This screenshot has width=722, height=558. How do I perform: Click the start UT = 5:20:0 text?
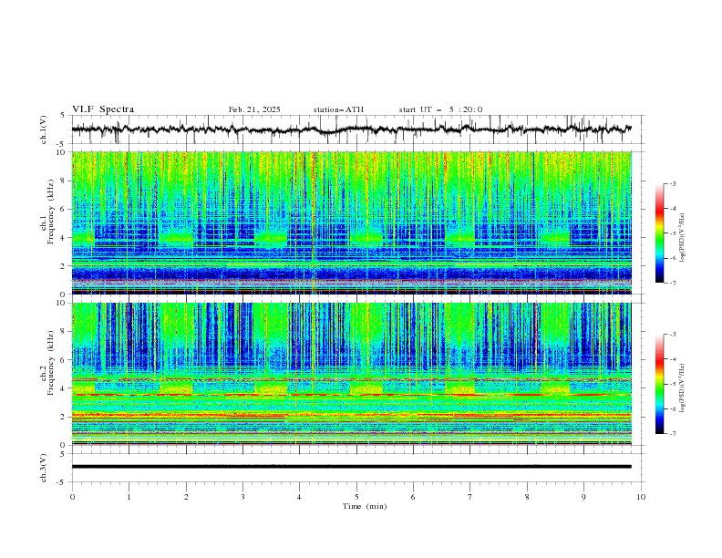(440, 109)
